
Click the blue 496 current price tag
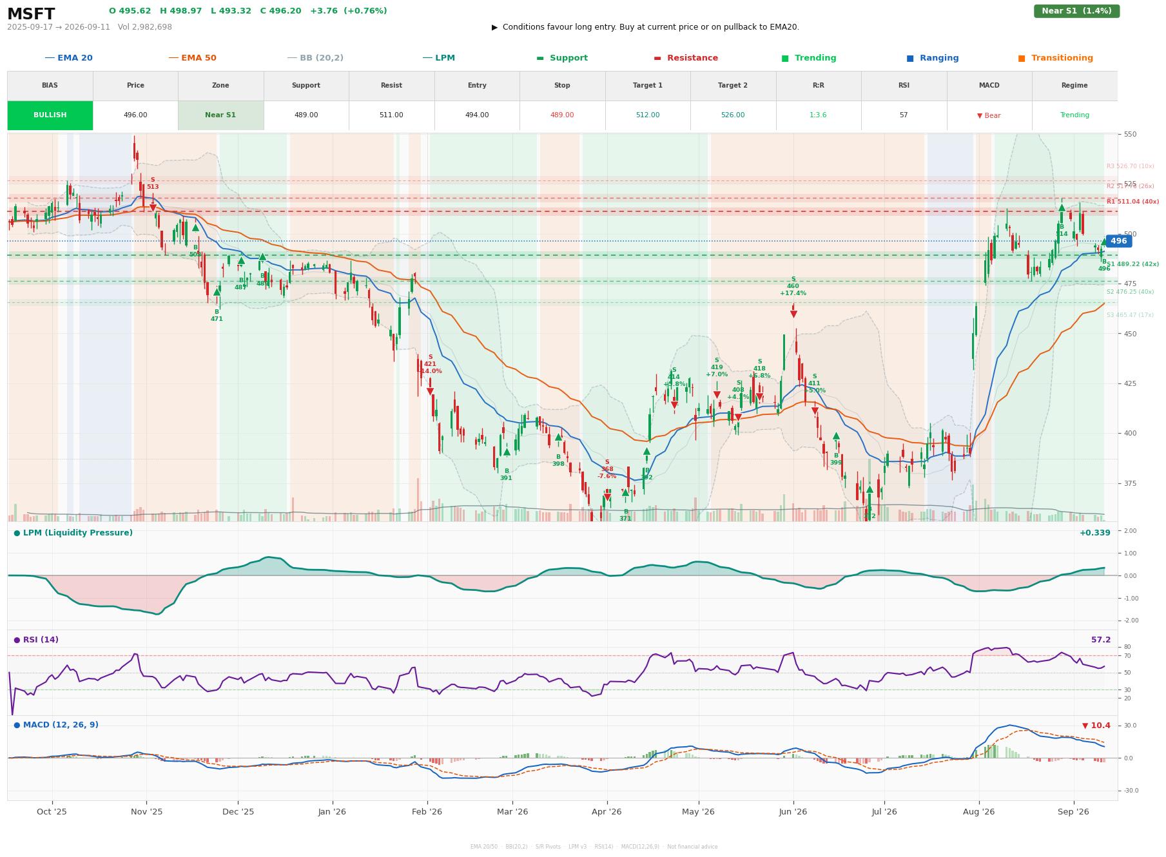pos(1118,241)
